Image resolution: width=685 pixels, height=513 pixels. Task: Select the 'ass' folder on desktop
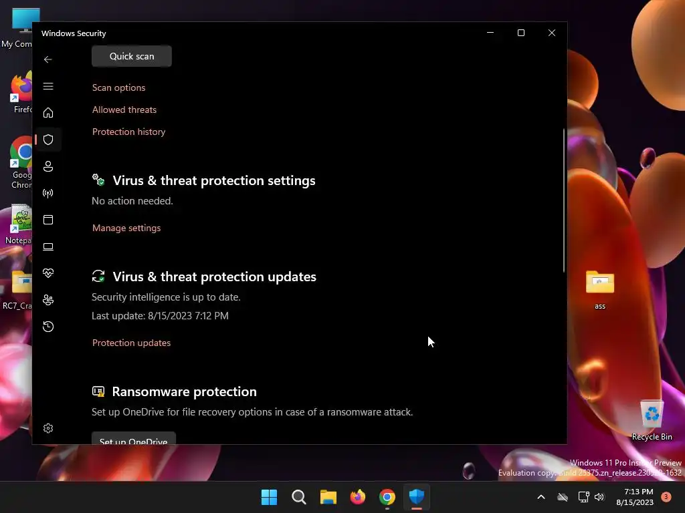[600, 289]
